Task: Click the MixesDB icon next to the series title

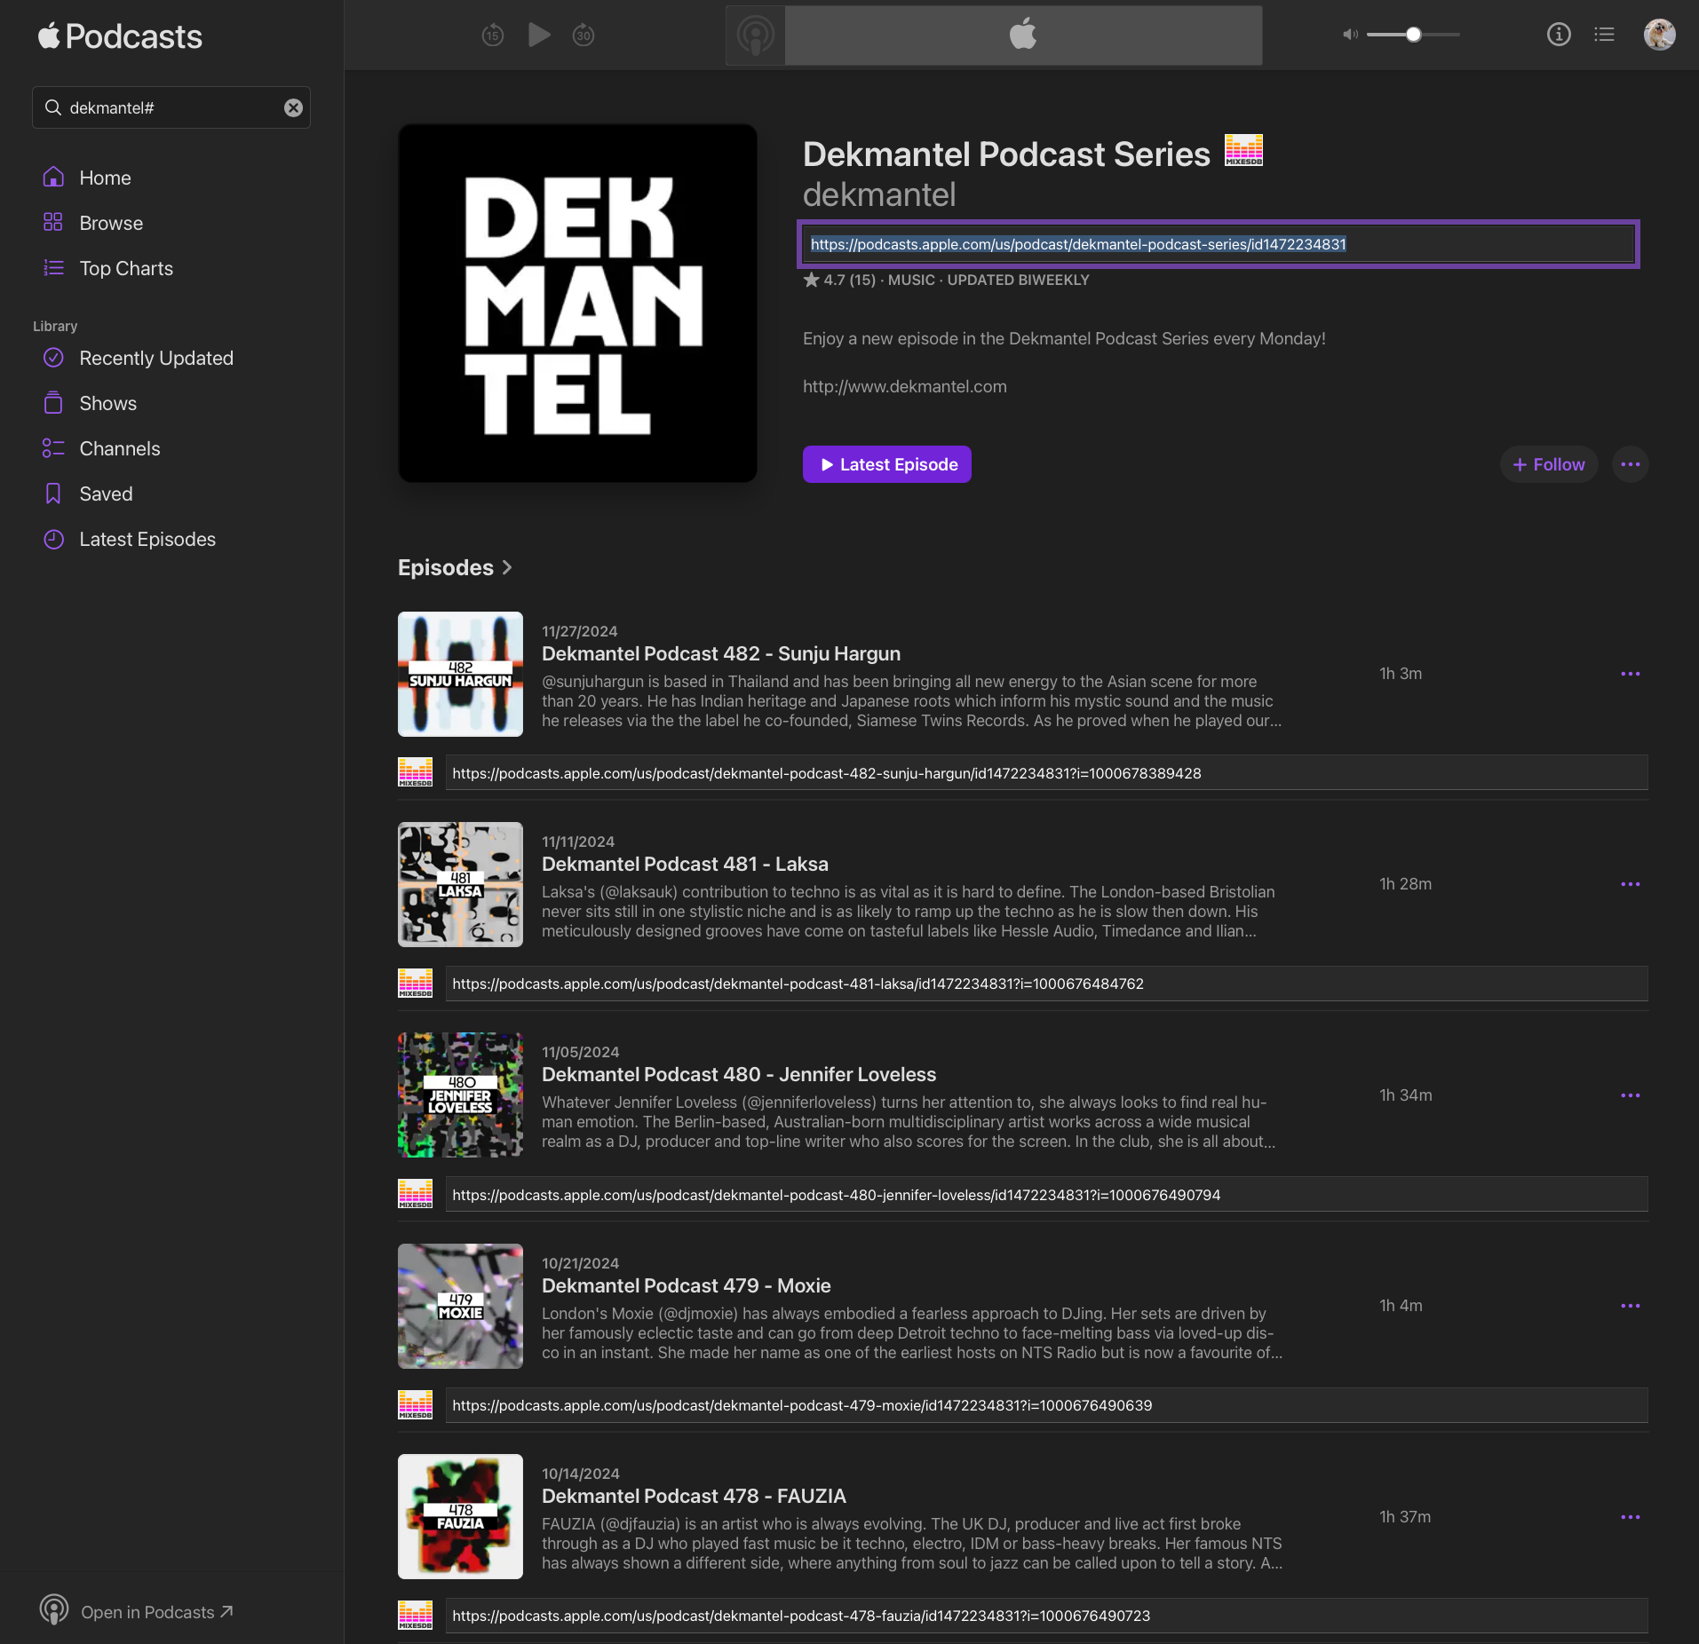Action: (x=1243, y=150)
